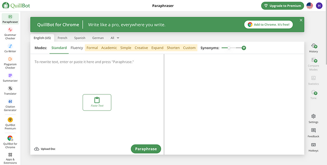The image size is (327, 165).
Task: Open Settings from the right panel
Action: pyautogui.click(x=313, y=119)
